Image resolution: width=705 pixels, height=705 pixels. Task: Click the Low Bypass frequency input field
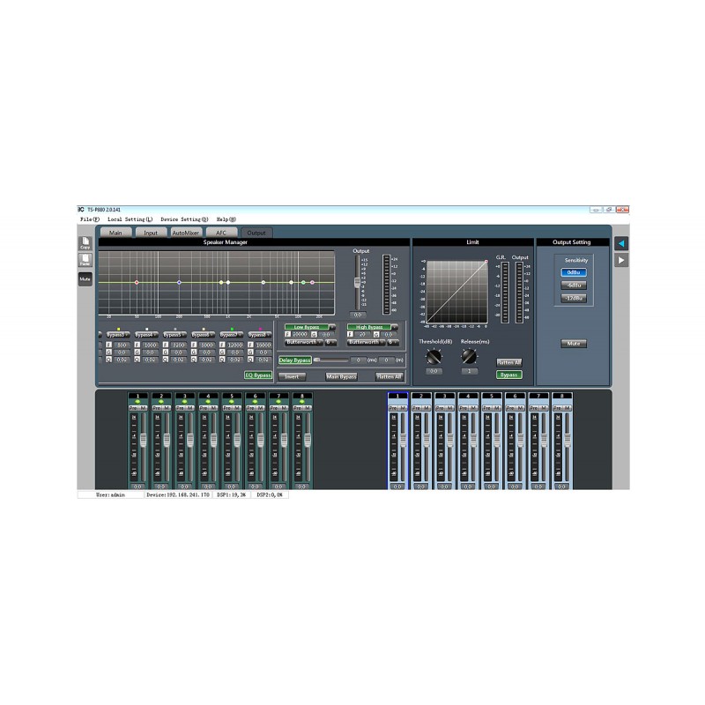tap(302, 333)
